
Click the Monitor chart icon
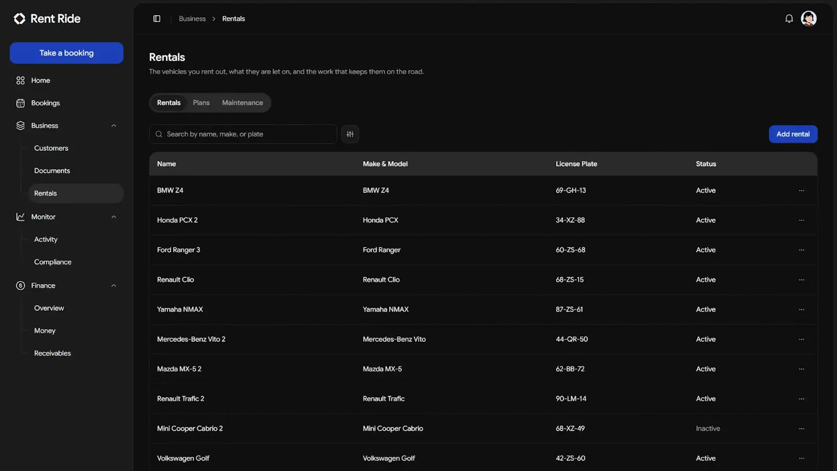point(20,217)
